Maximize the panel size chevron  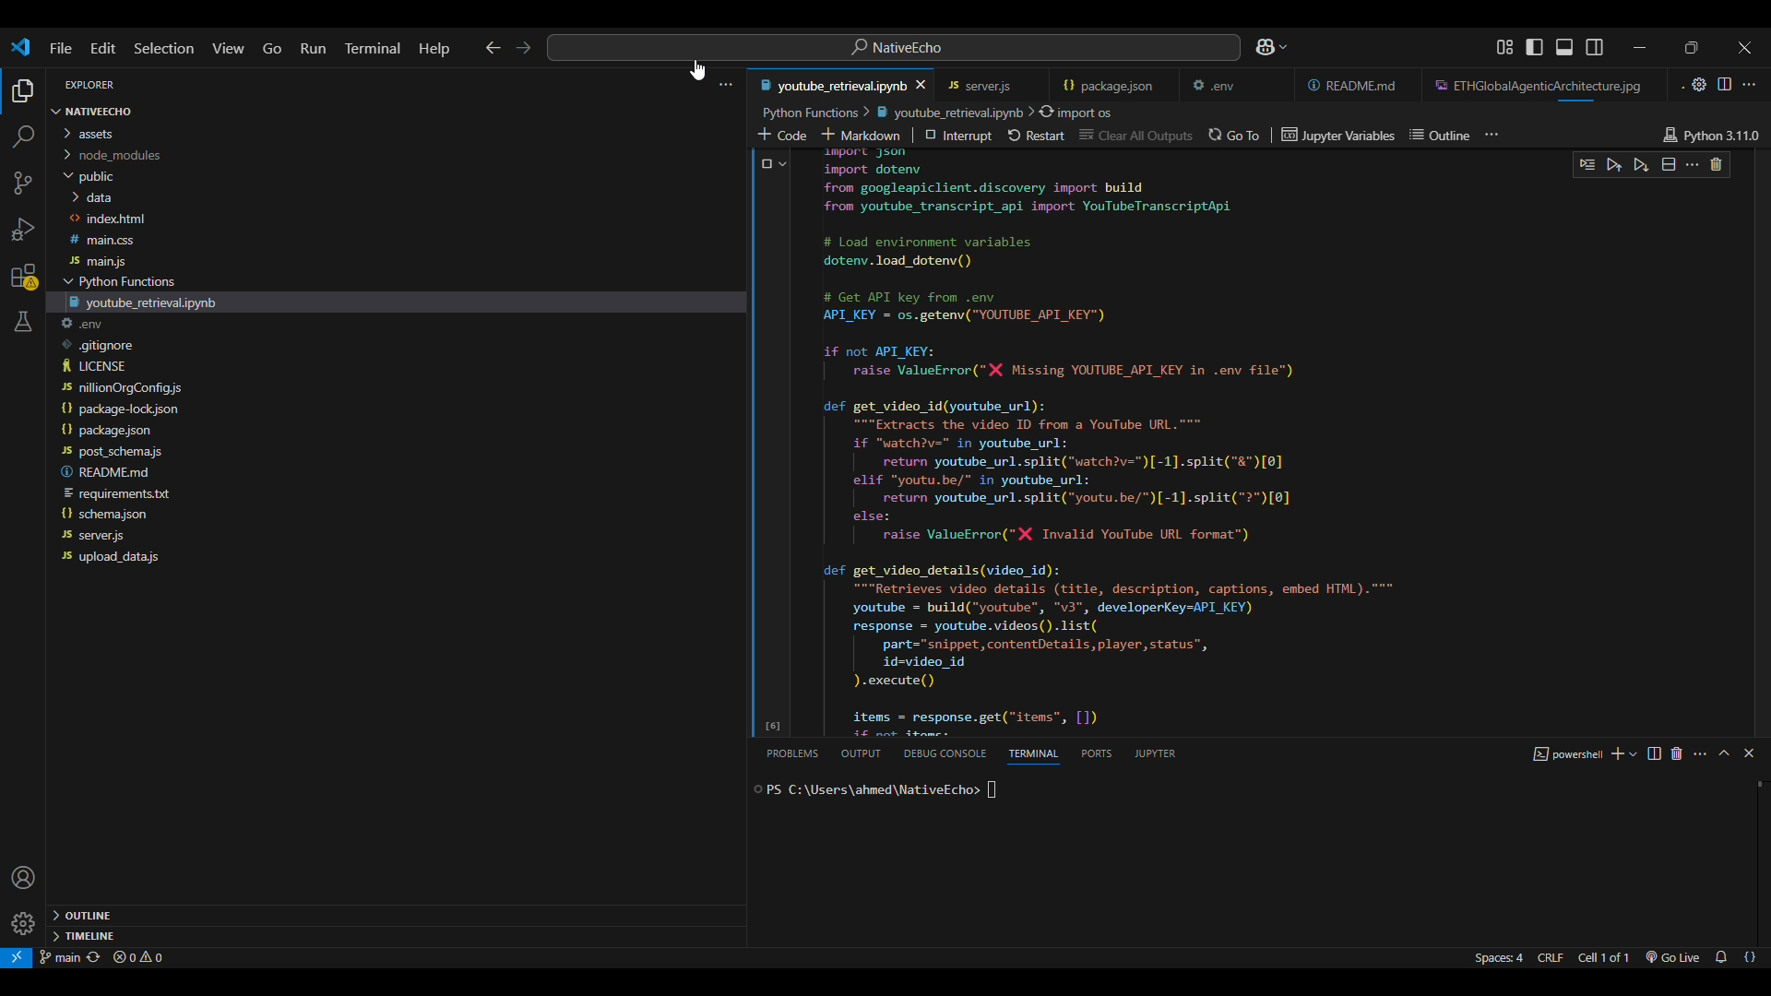(1724, 754)
